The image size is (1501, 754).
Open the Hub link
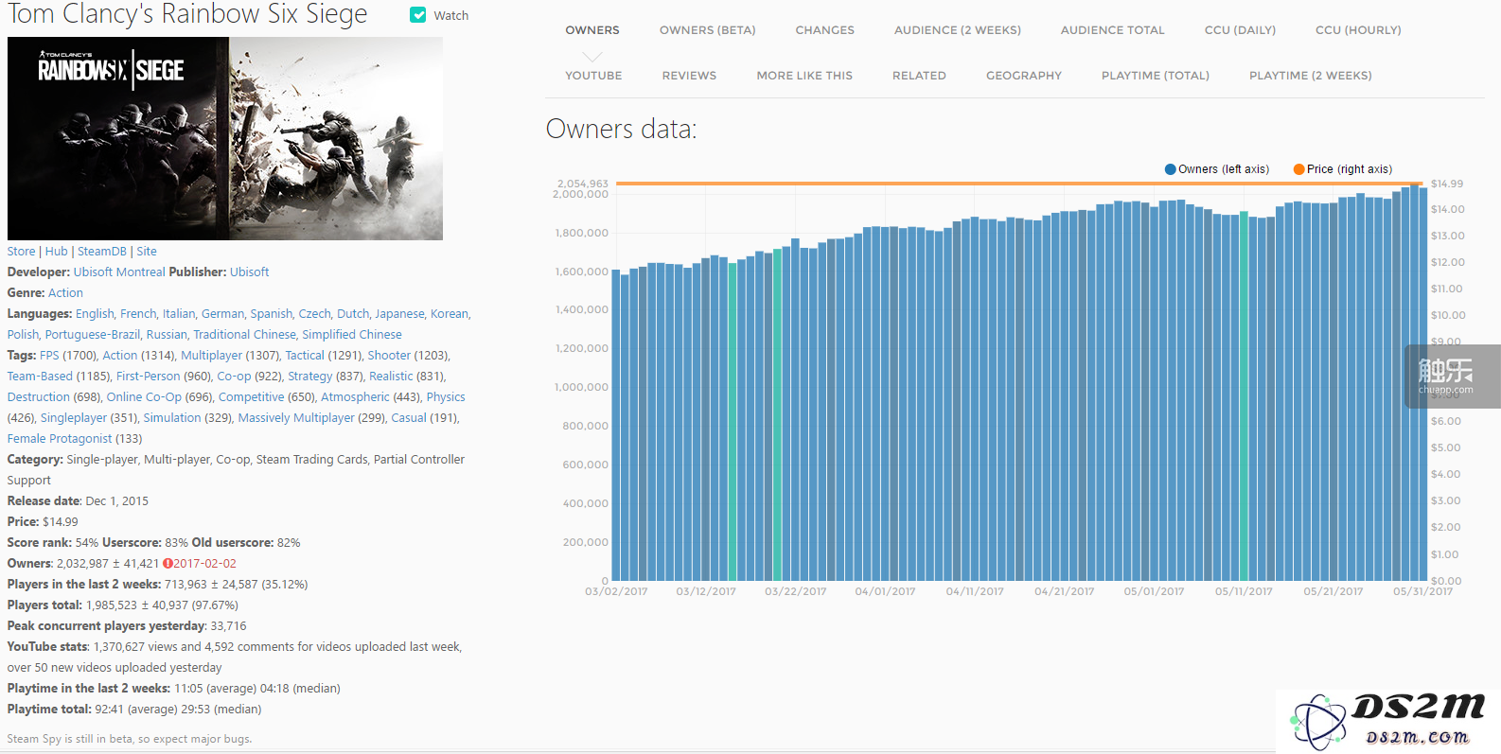[x=57, y=252]
